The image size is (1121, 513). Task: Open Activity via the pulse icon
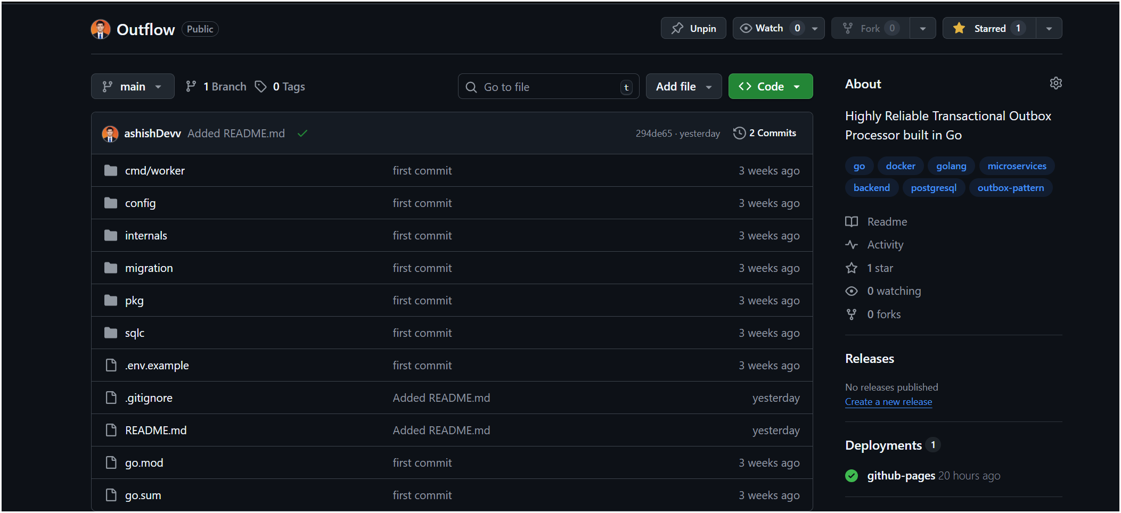pos(852,244)
